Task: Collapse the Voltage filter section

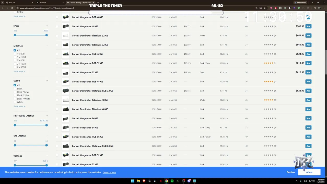Action: [x=47, y=156]
